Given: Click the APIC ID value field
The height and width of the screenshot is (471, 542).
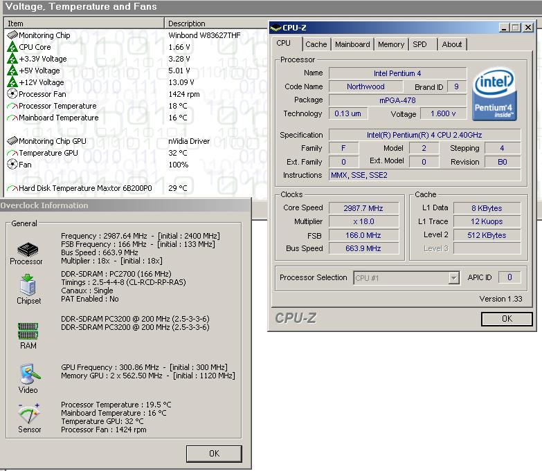Looking at the screenshot, I should 509,277.
